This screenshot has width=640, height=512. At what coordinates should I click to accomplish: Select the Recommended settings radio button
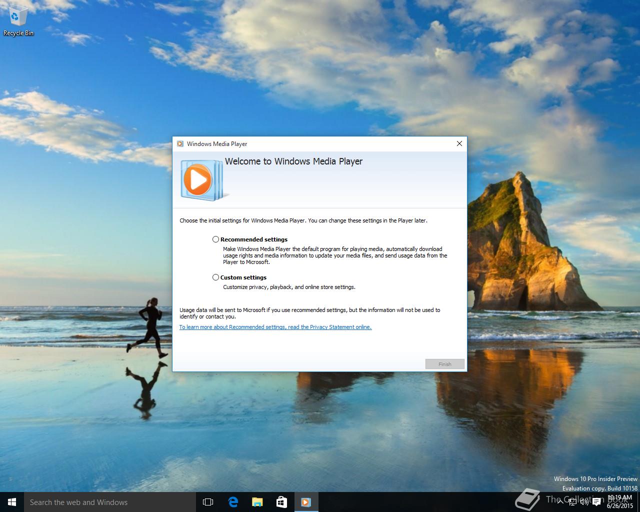pyautogui.click(x=215, y=239)
